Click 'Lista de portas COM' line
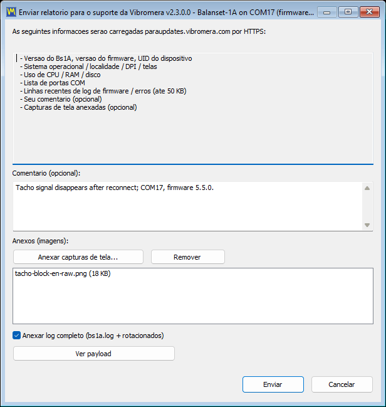Screen dimensions: 386x407 click(x=53, y=83)
